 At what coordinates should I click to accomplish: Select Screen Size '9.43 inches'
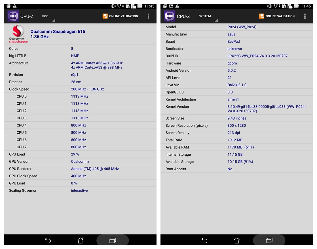click(x=237, y=118)
